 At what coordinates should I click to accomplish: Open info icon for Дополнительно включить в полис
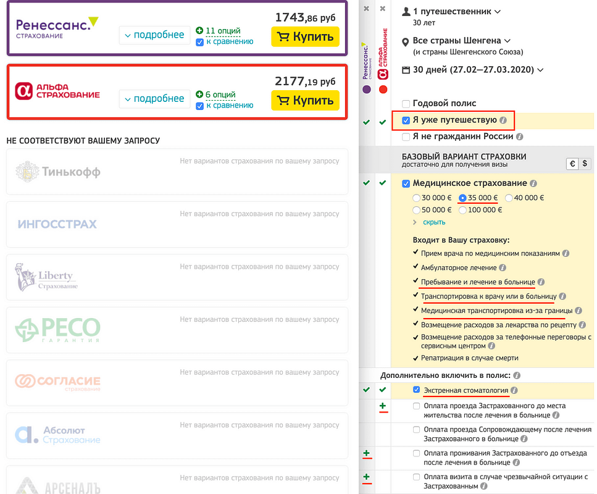[x=517, y=375]
